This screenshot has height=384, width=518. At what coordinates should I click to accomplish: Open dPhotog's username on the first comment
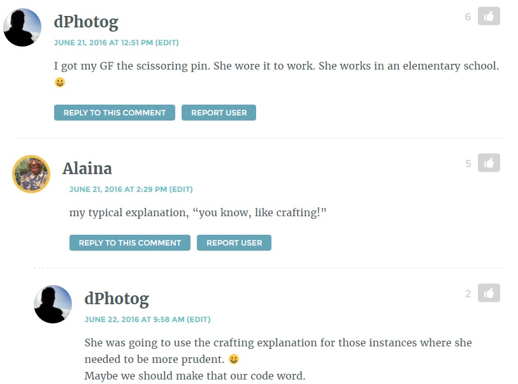[x=86, y=22]
